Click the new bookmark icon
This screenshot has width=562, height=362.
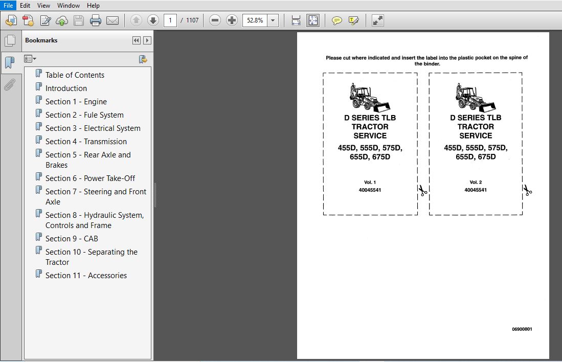click(143, 59)
